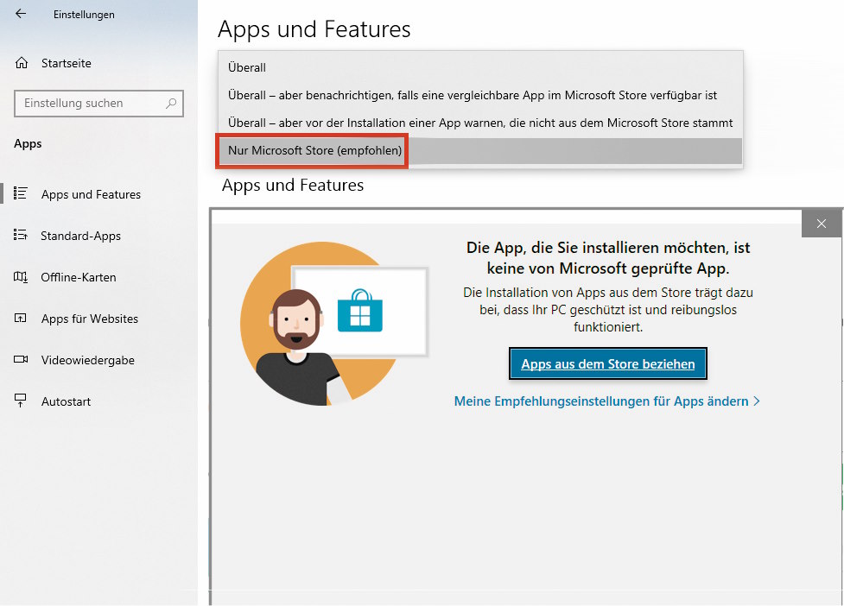The image size is (844, 606).
Task: Click the Standard-Apps sidebar icon
Action: pyautogui.click(x=21, y=235)
